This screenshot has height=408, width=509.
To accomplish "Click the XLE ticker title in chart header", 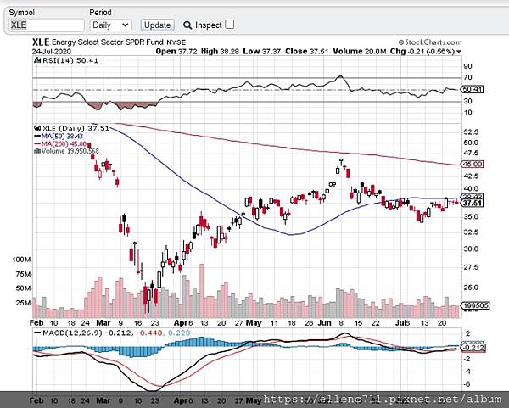I will click(41, 42).
